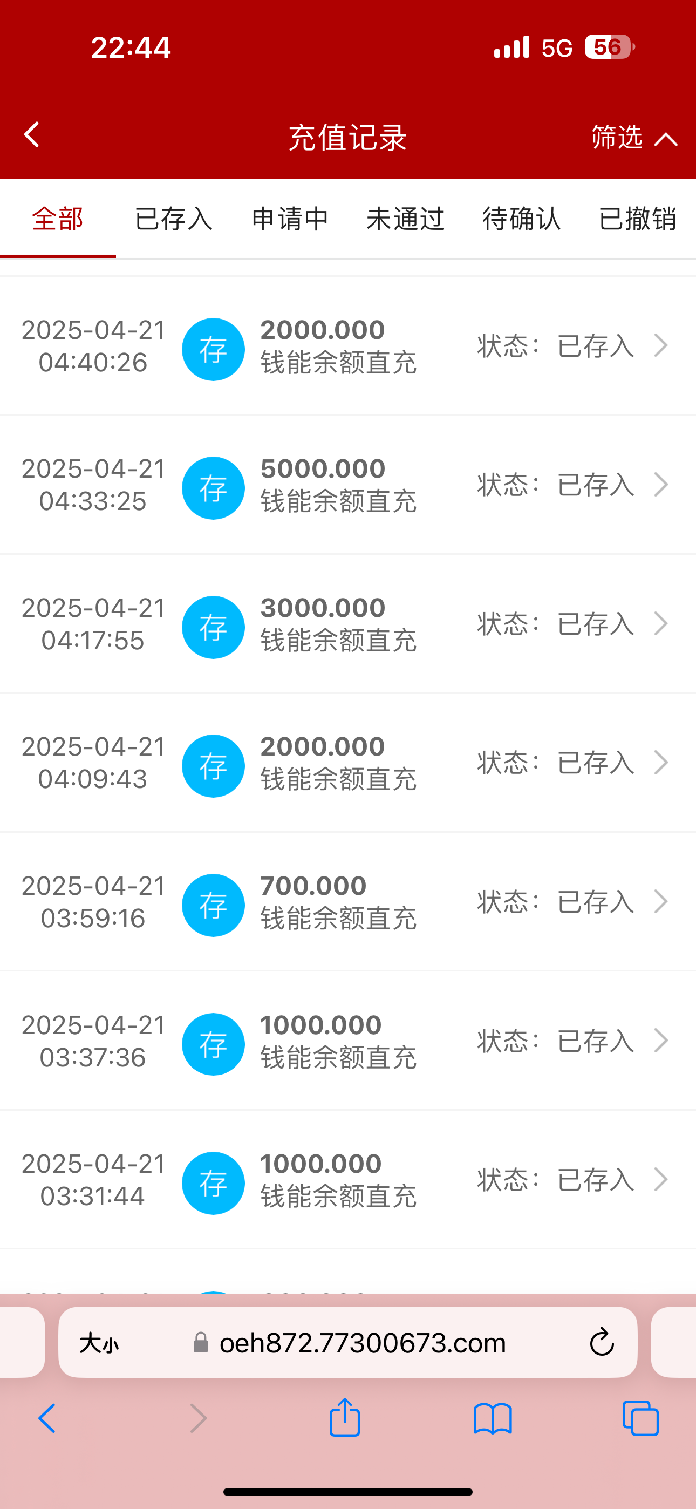
Task: Tap the back arrow in red header
Action: 32,135
